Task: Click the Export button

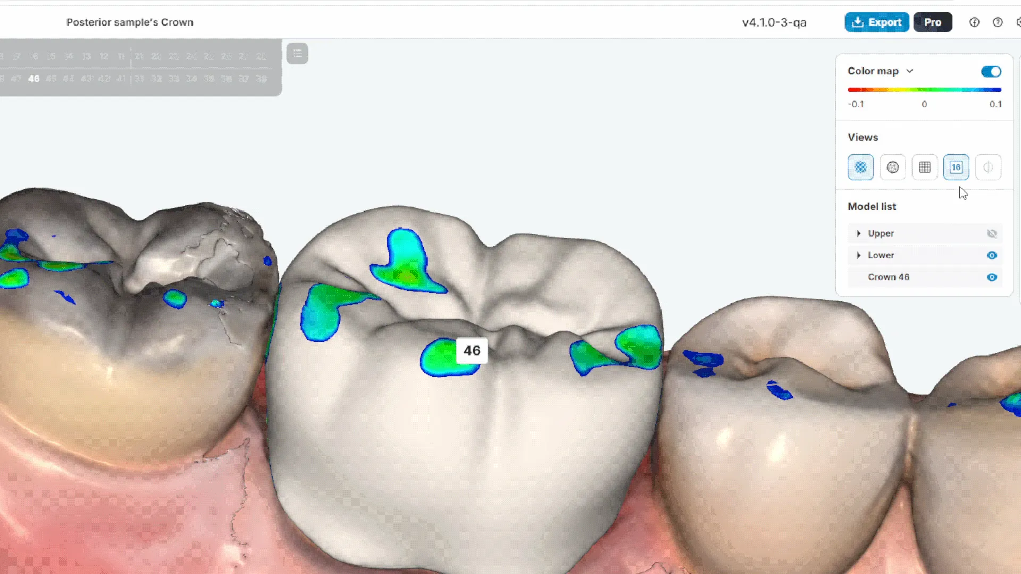Action: click(877, 22)
